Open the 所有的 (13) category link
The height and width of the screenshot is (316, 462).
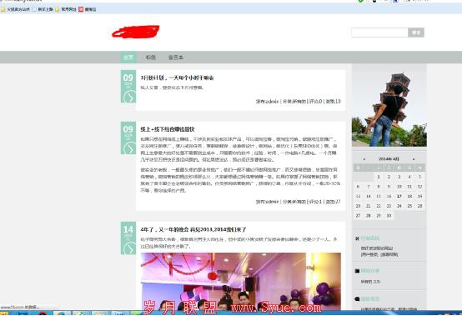click(370, 282)
